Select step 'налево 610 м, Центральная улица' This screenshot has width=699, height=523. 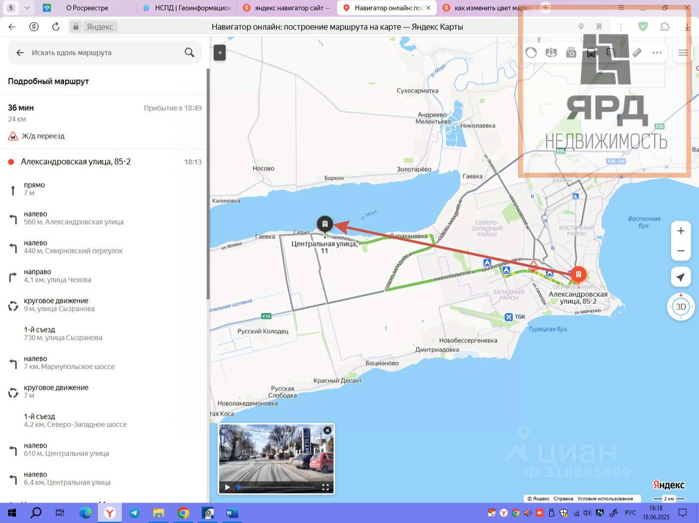(104, 449)
